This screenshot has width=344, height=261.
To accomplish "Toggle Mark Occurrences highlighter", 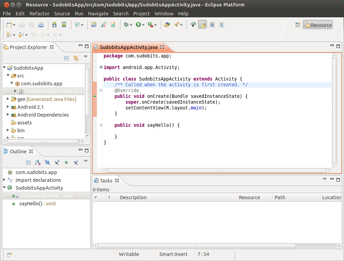I will [203, 25].
